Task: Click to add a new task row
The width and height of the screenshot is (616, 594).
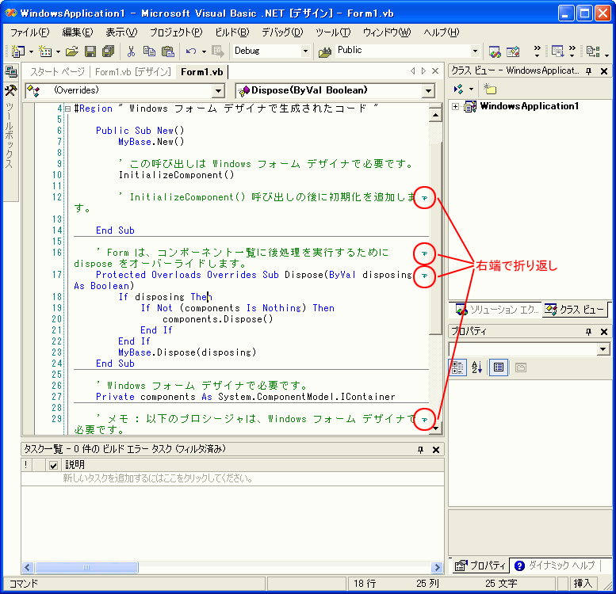Action: point(232,478)
